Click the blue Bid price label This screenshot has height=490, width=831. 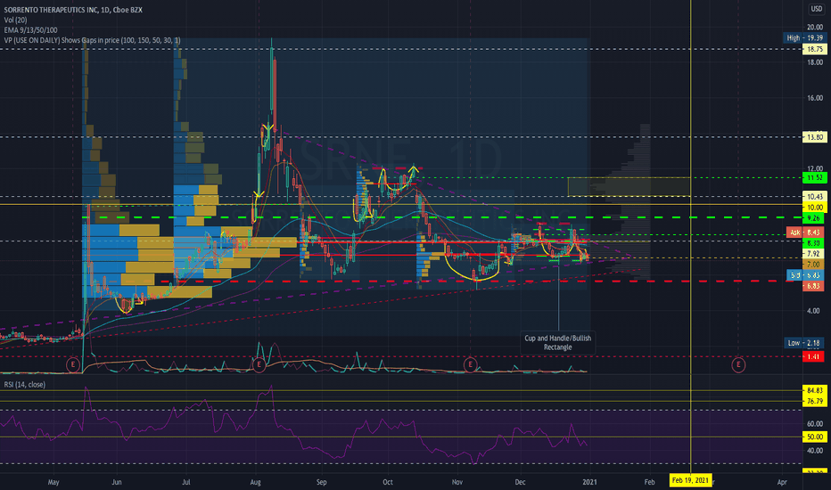point(805,275)
